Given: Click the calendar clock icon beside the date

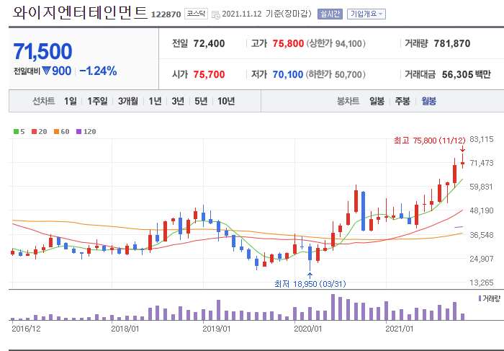Looking at the screenshot, I should 216,14.
